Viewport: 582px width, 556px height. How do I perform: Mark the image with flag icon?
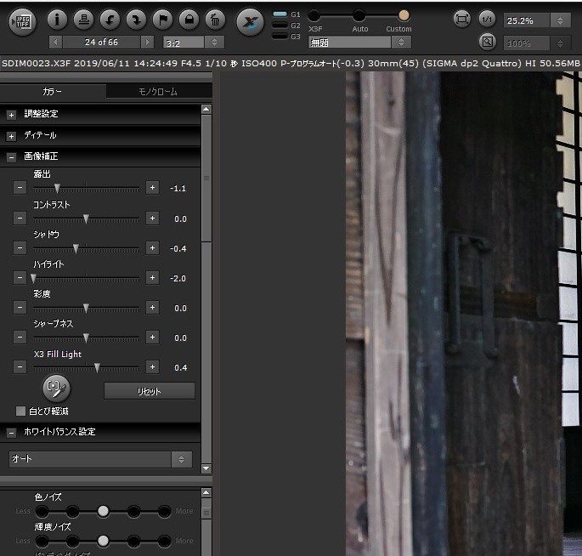pos(162,20)
